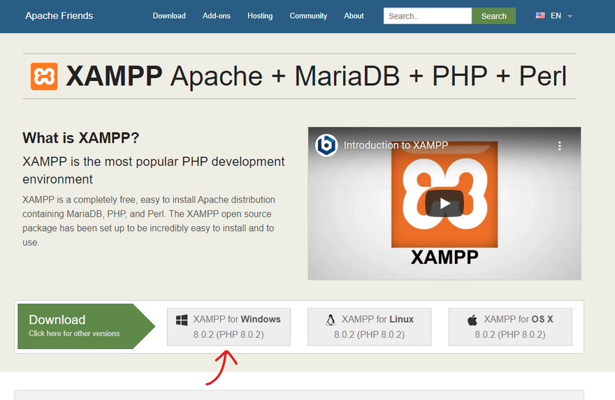The image size is (615, 400).
Task: Click the Introduction to XAMPP video title
Action: pyautogui.click(x=396, y=146)
